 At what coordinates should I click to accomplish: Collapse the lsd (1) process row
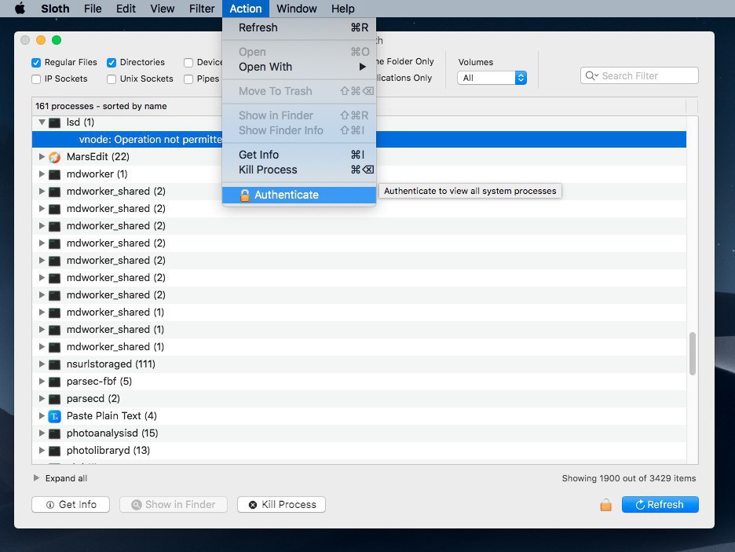(42, 122)
